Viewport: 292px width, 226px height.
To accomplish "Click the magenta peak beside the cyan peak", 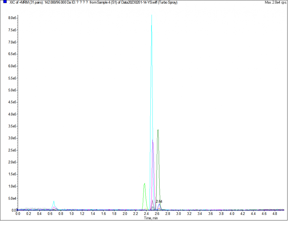I will point(153,175).
